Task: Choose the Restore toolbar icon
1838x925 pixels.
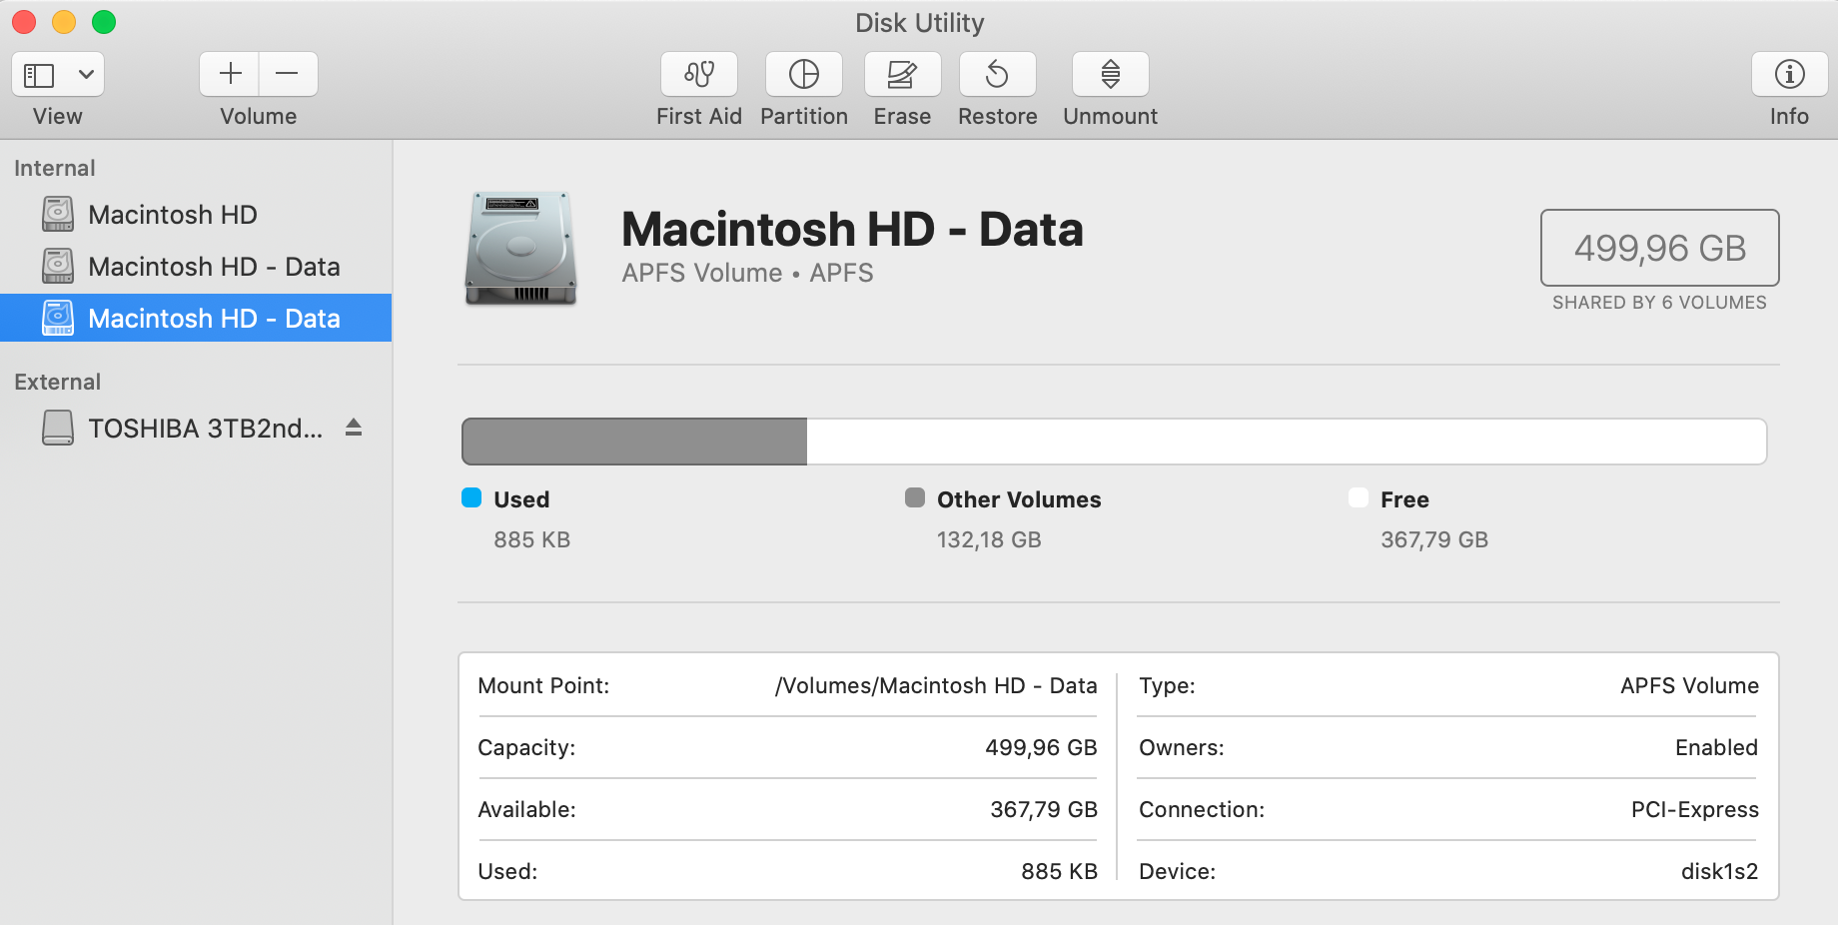Action: click(x=997, y=74)
